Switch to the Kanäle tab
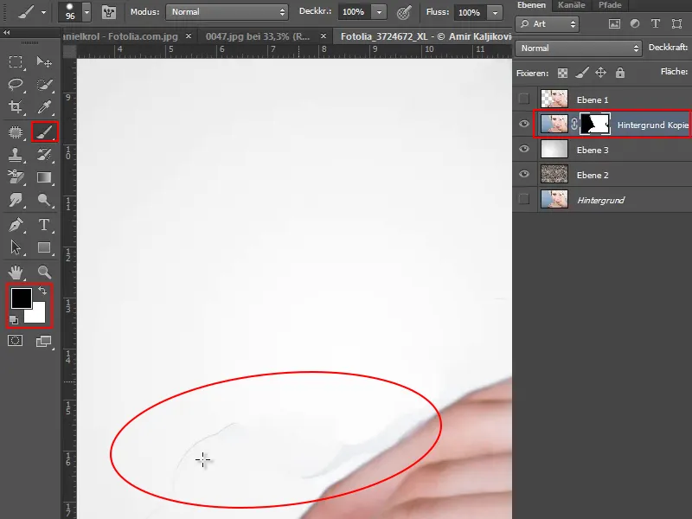The image size is (692, 519). click(571, 5)
